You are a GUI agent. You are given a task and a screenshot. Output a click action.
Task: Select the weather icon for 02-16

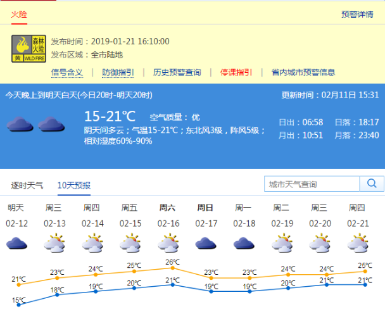click(168, 244)
